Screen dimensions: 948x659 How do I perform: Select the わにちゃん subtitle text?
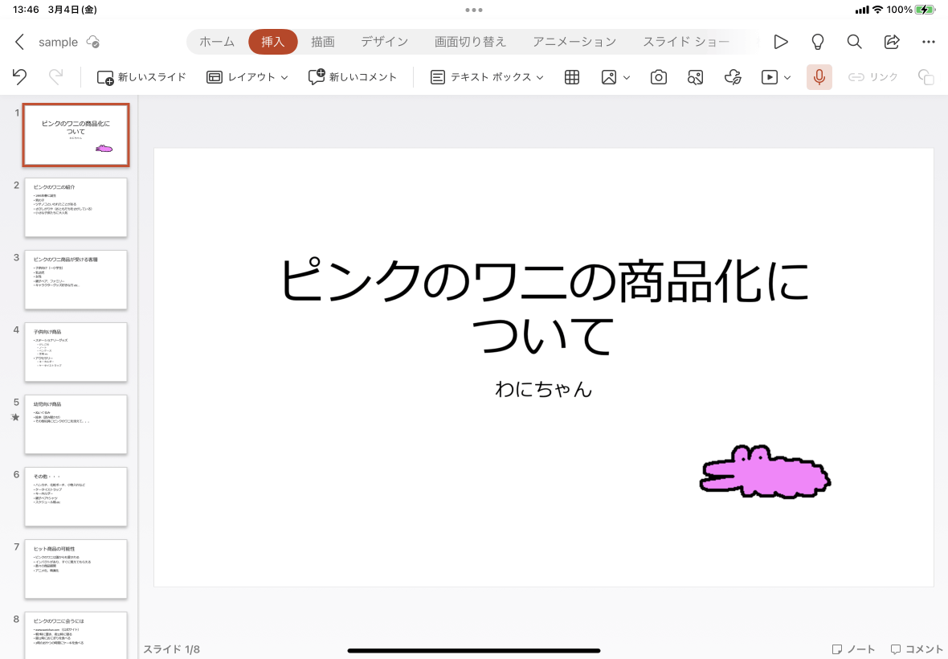tap(544, 389)
